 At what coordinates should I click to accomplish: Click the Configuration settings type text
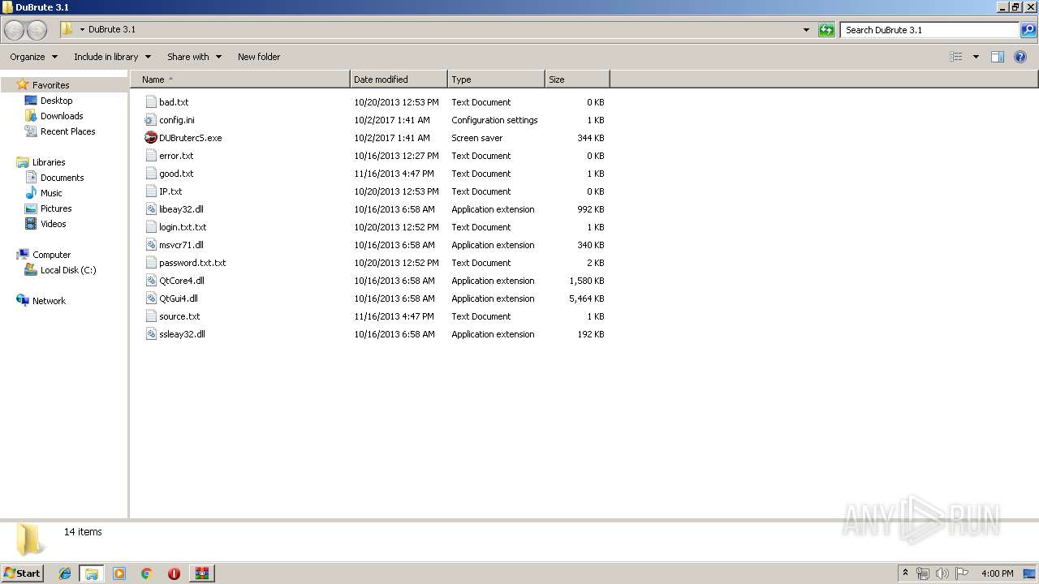494,120
